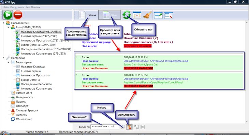This screenshot has width=249, height=135.
Task: Switch to Отчет report view
Action: coord(109,15)
